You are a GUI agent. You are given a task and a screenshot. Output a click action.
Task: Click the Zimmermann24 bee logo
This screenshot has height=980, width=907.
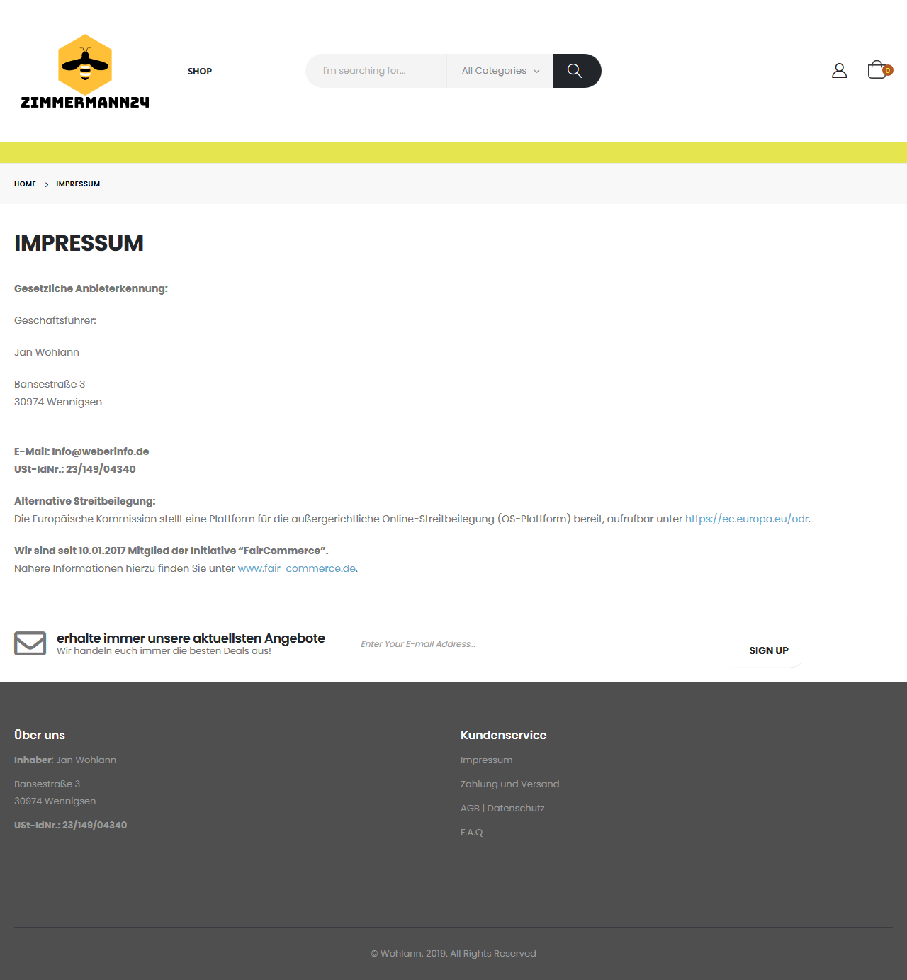pos(85,71)
